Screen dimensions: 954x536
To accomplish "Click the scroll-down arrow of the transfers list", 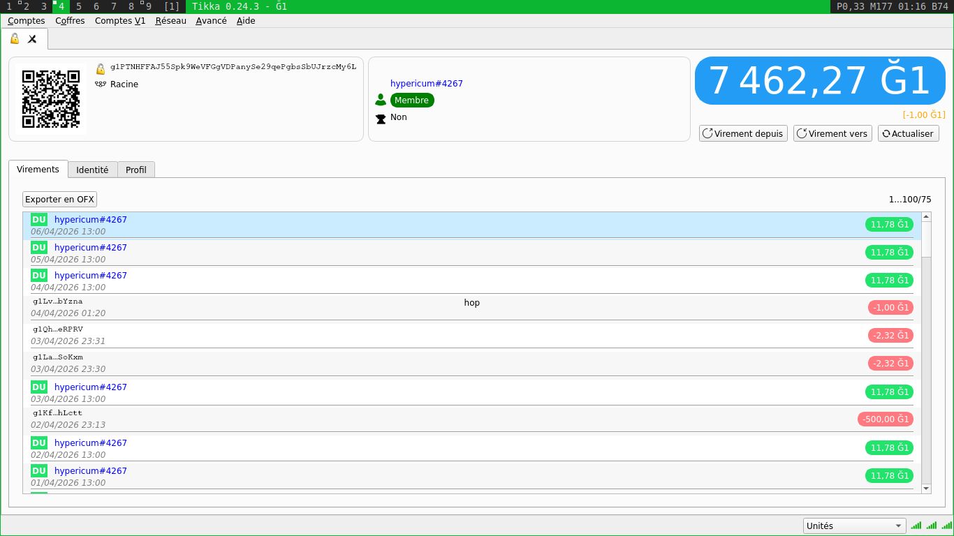I will coord(926,489).
